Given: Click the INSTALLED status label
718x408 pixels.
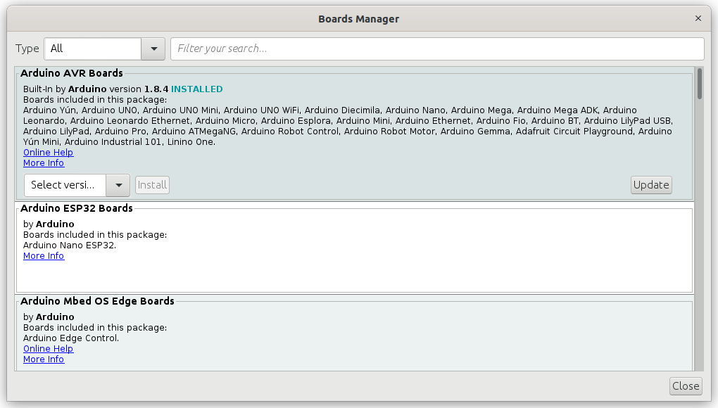Looking at the screenshot, I should pos(197,89).
